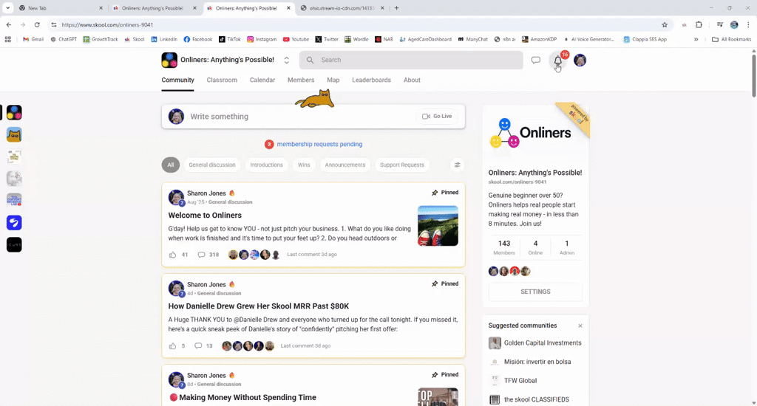
Task: Select the blue swoosh group in left sidebar
Action: [x=14, y=223]
